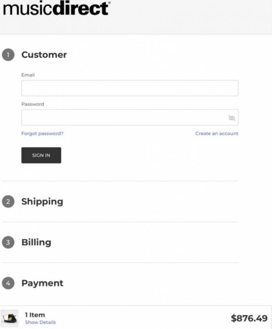
Task: Click the step 2 circle icon
Action: 8,201
